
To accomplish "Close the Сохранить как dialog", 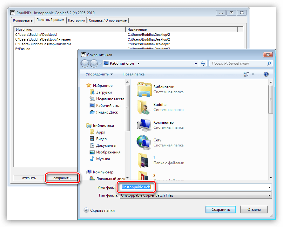I will [268, 55].
